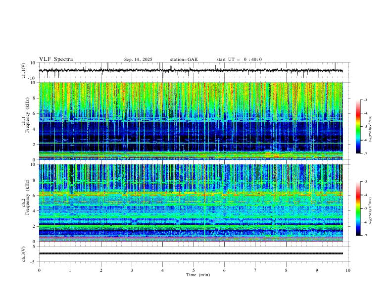Click the lower colorbar "log(PSD)(V²/Hz)" label
The height and width of the screenshot is (303, 392).
coord(371,210)
